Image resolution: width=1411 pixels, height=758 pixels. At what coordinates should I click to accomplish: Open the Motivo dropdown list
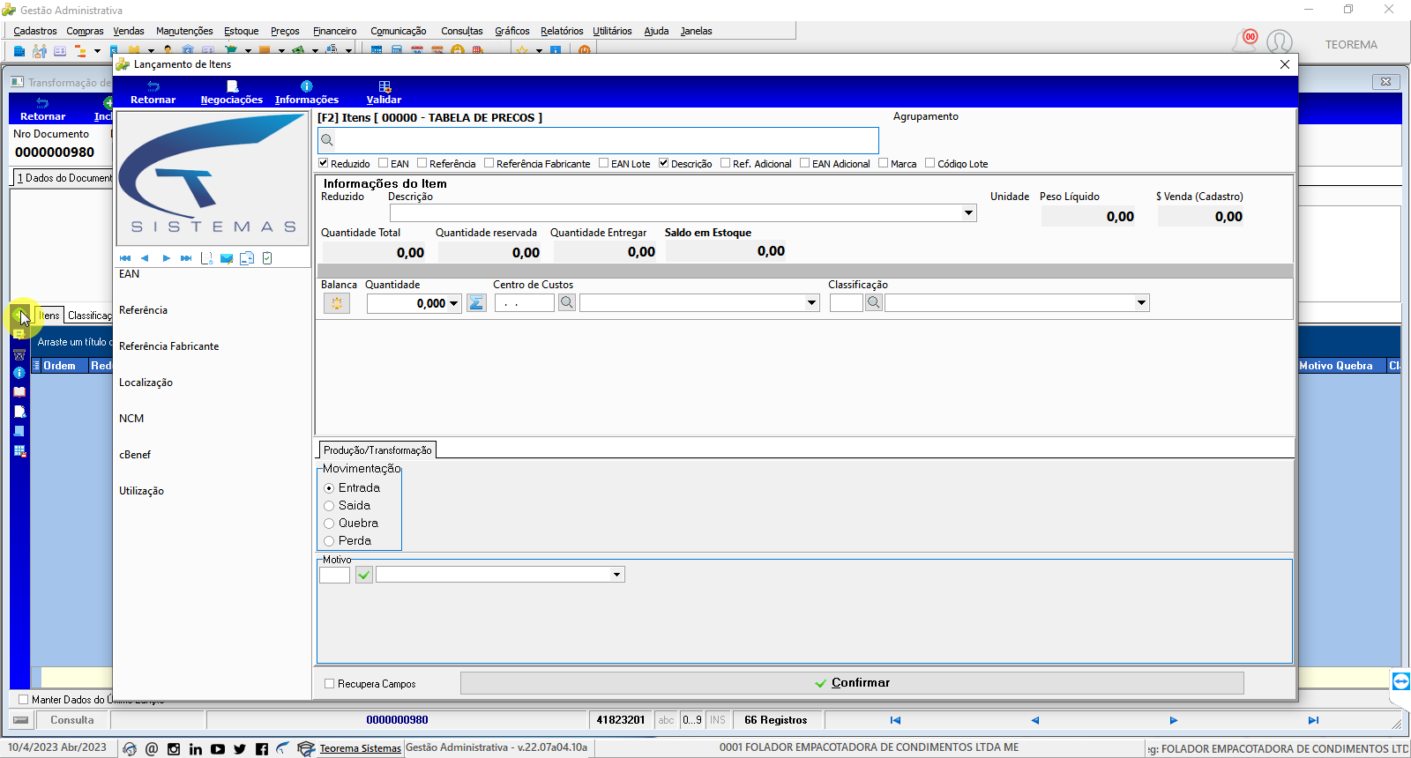[x=616, y=575]
